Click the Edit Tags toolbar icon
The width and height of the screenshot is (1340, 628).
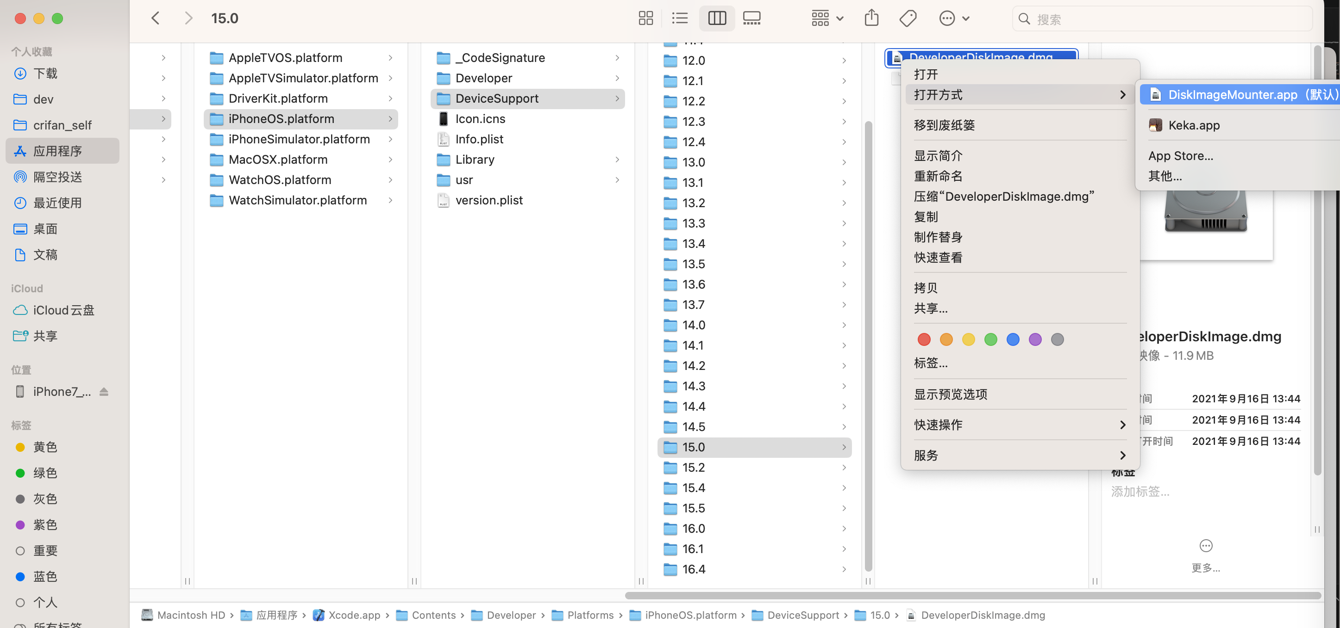(x=908, y=18)
